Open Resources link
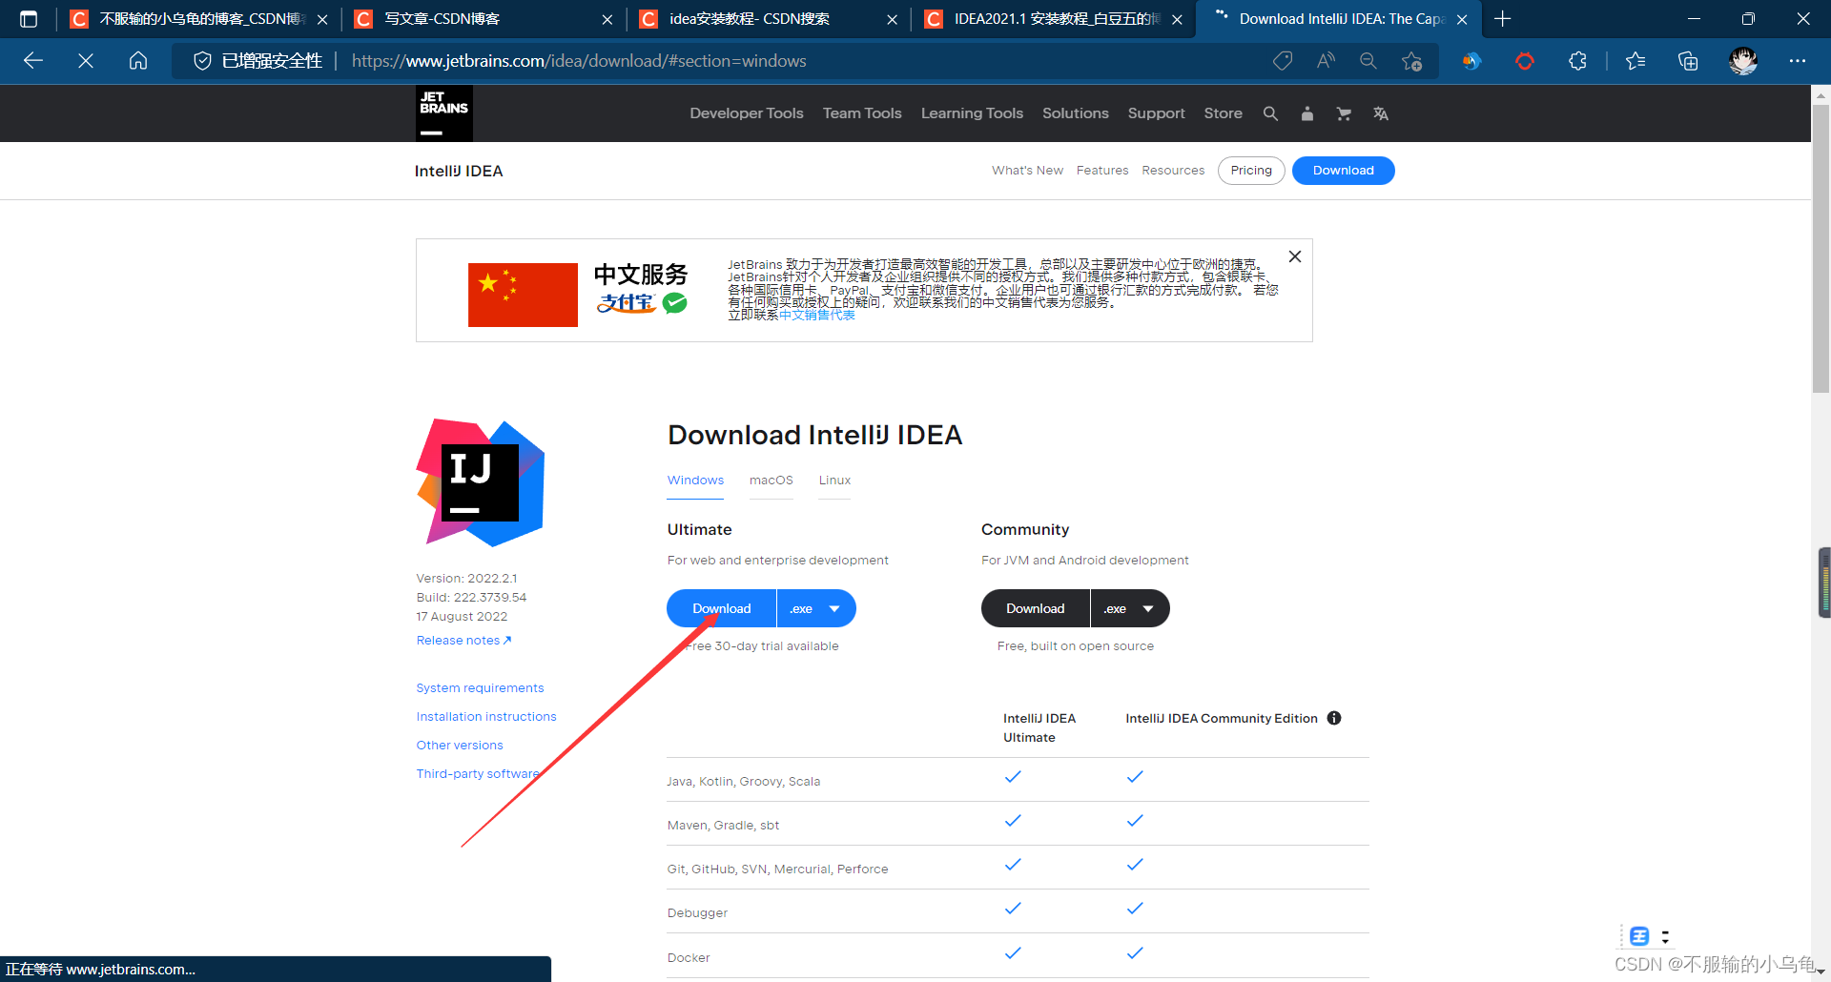Viewport: 1831px width, 982px height. click(x=1173, y=171)
